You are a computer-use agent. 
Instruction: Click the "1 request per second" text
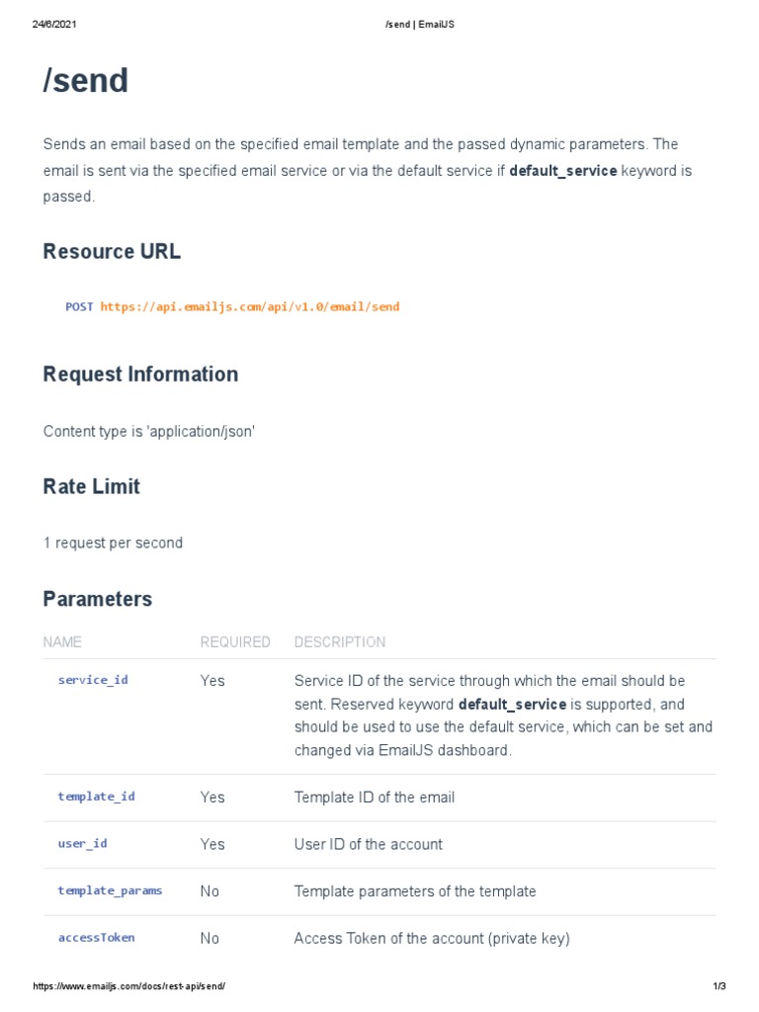click(x=113, y=543)
